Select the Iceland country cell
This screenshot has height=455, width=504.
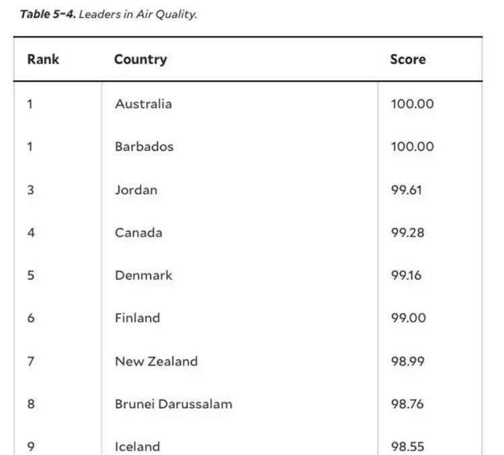pos(137,446)
